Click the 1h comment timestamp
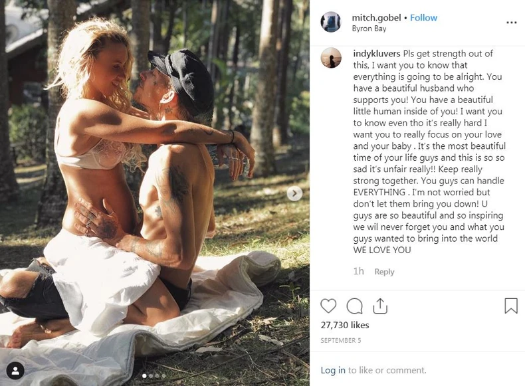525x386 pixels. 358,271
